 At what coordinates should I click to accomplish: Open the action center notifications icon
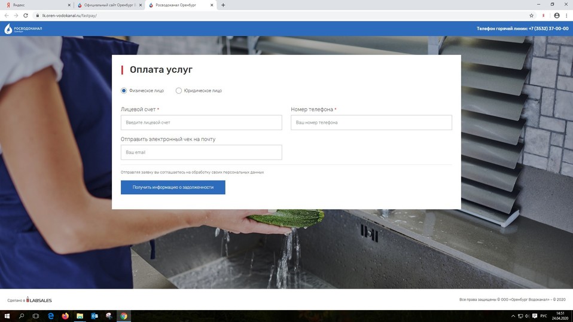(x=535, y=316)
